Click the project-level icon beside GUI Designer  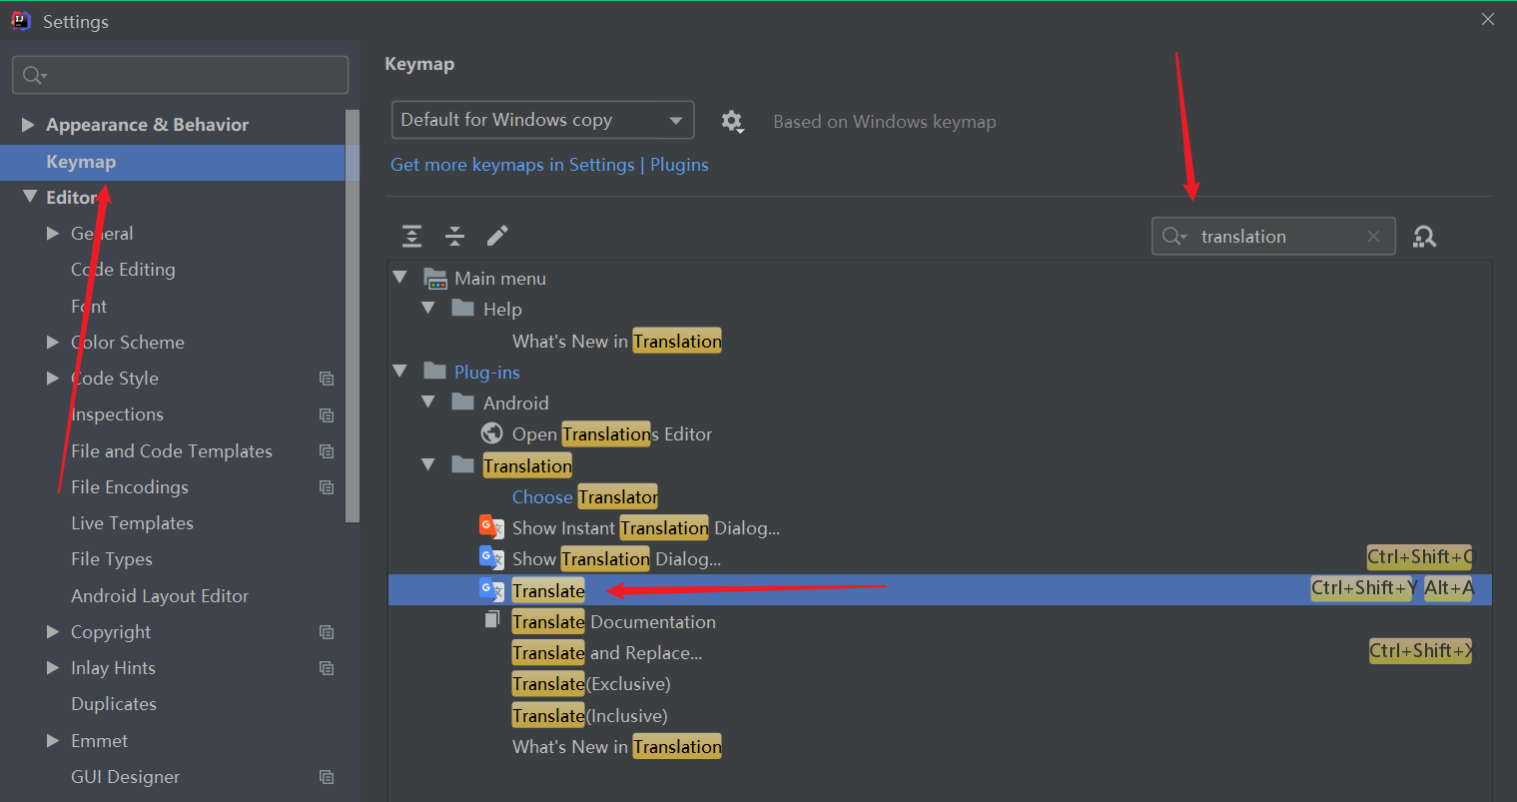tap(326, 777)
